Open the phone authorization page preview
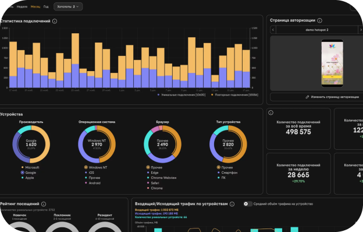The height and width of the screenshot is (232, 363). pos(332,63)
